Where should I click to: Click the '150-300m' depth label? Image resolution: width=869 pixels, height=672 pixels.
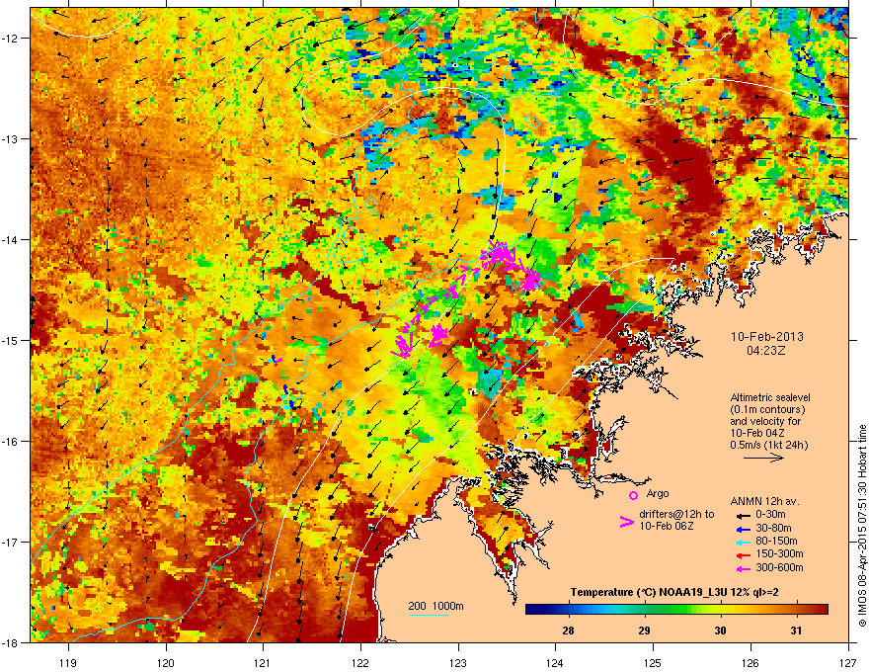pos(779,553)
